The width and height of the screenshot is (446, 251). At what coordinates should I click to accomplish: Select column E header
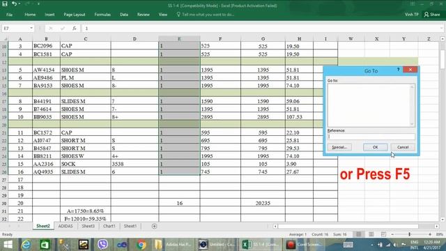click(179, 38)
